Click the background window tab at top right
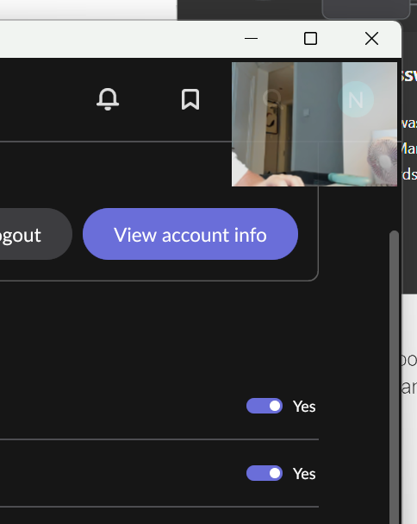The width and height of the screenshot is (417, 524). point(366,9)
